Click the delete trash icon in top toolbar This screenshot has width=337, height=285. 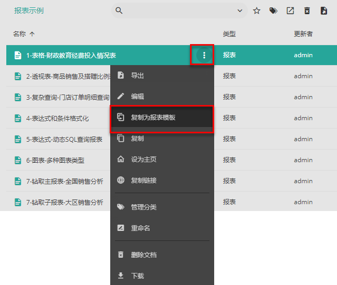click(307, 10)
